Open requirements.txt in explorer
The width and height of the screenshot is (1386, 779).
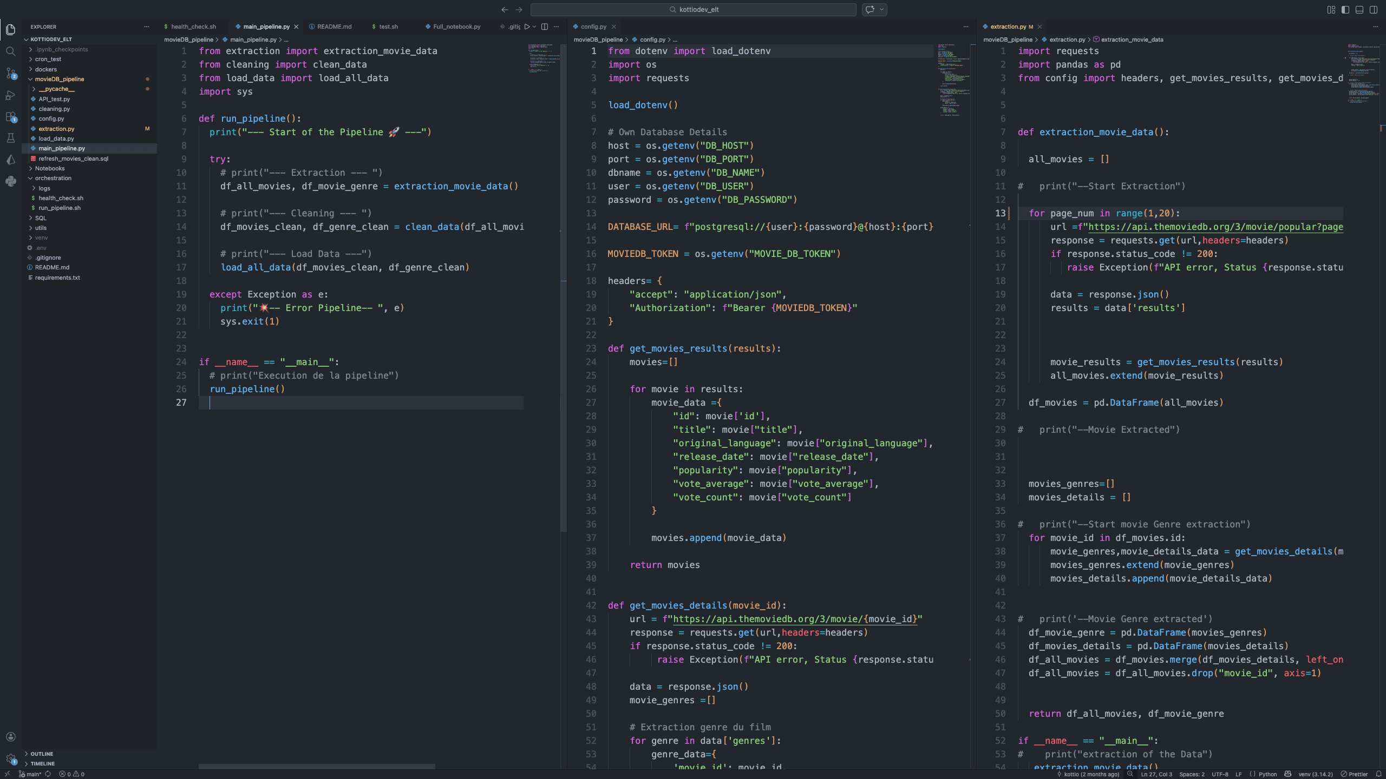pyautogui.click(x=89, y=278)
